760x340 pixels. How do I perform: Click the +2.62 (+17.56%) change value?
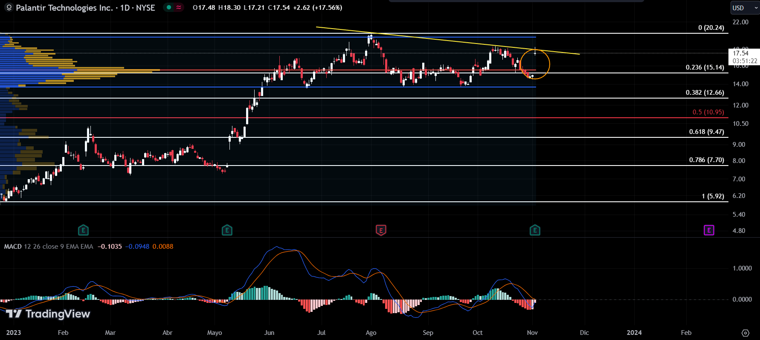[x=317, y=8]
